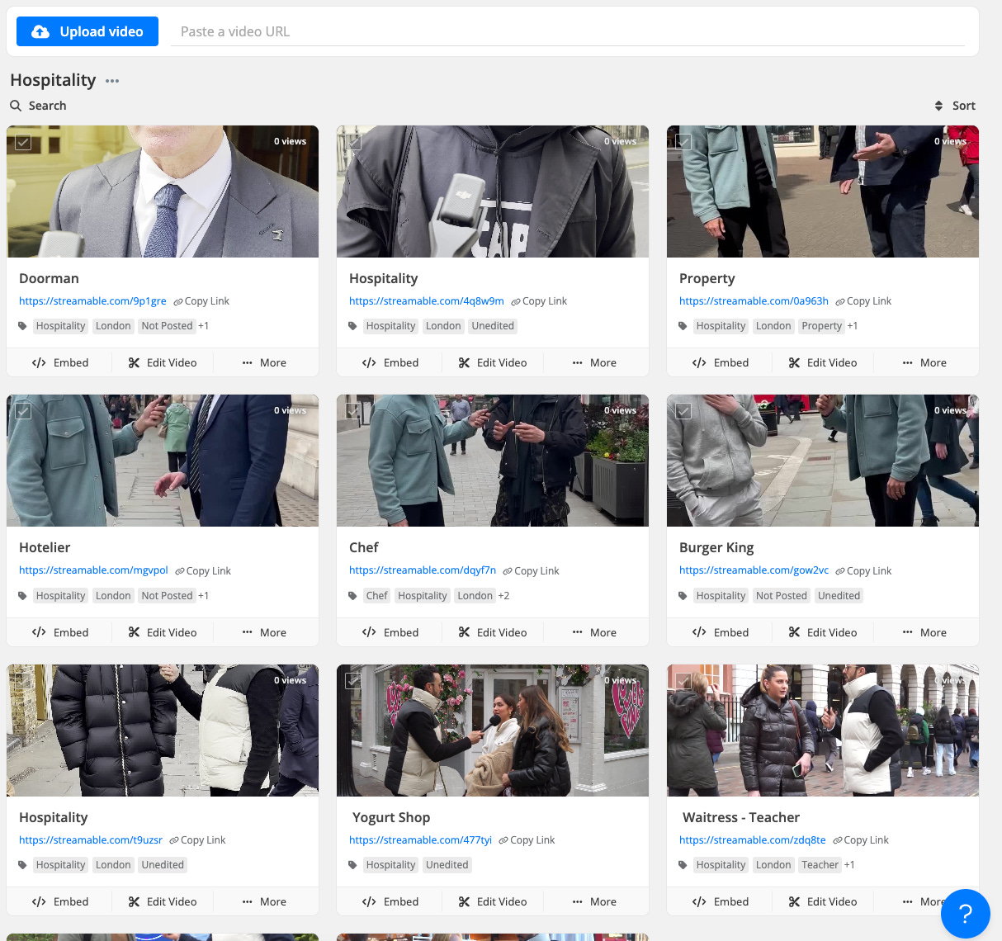The height and width of the screenshot is (941, 1002).
Task: Tick the checkbox on Doorman video
Action: point(23,142)
